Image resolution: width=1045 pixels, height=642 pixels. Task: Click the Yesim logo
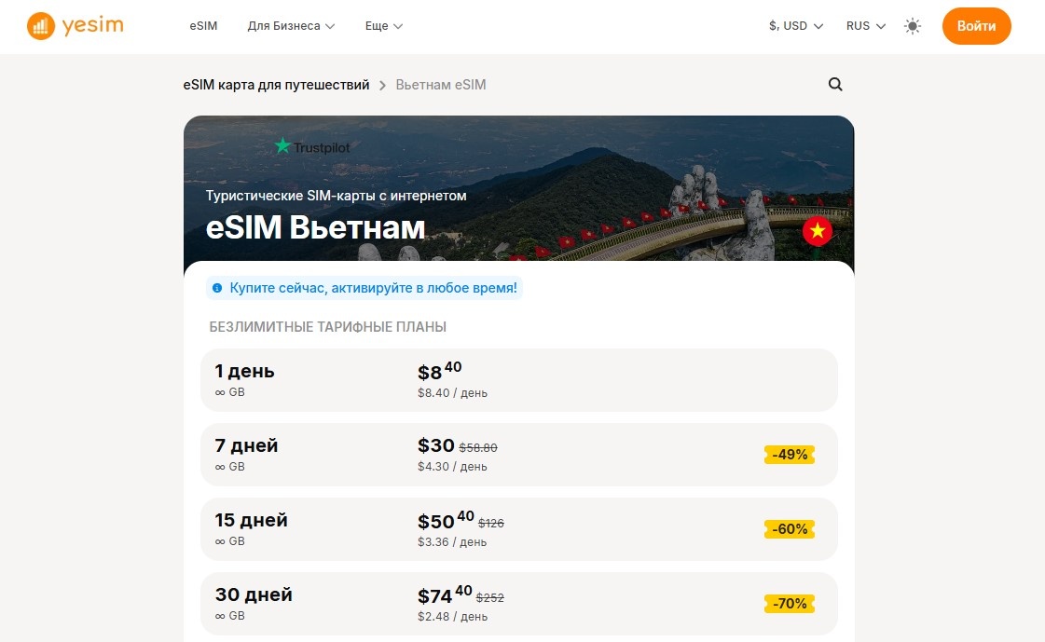[x=75, y=25]
